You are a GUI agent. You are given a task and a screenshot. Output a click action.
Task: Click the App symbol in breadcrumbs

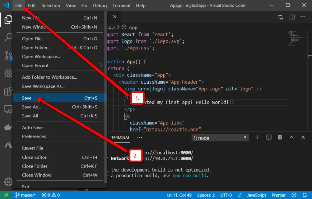coord(130,27)
